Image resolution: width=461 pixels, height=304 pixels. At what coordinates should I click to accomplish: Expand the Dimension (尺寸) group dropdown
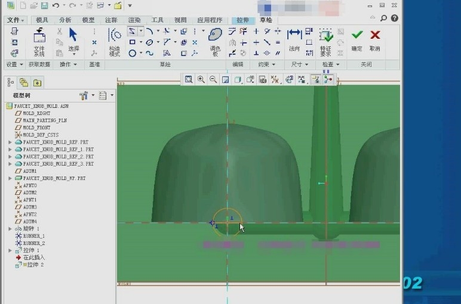[300, 64]
